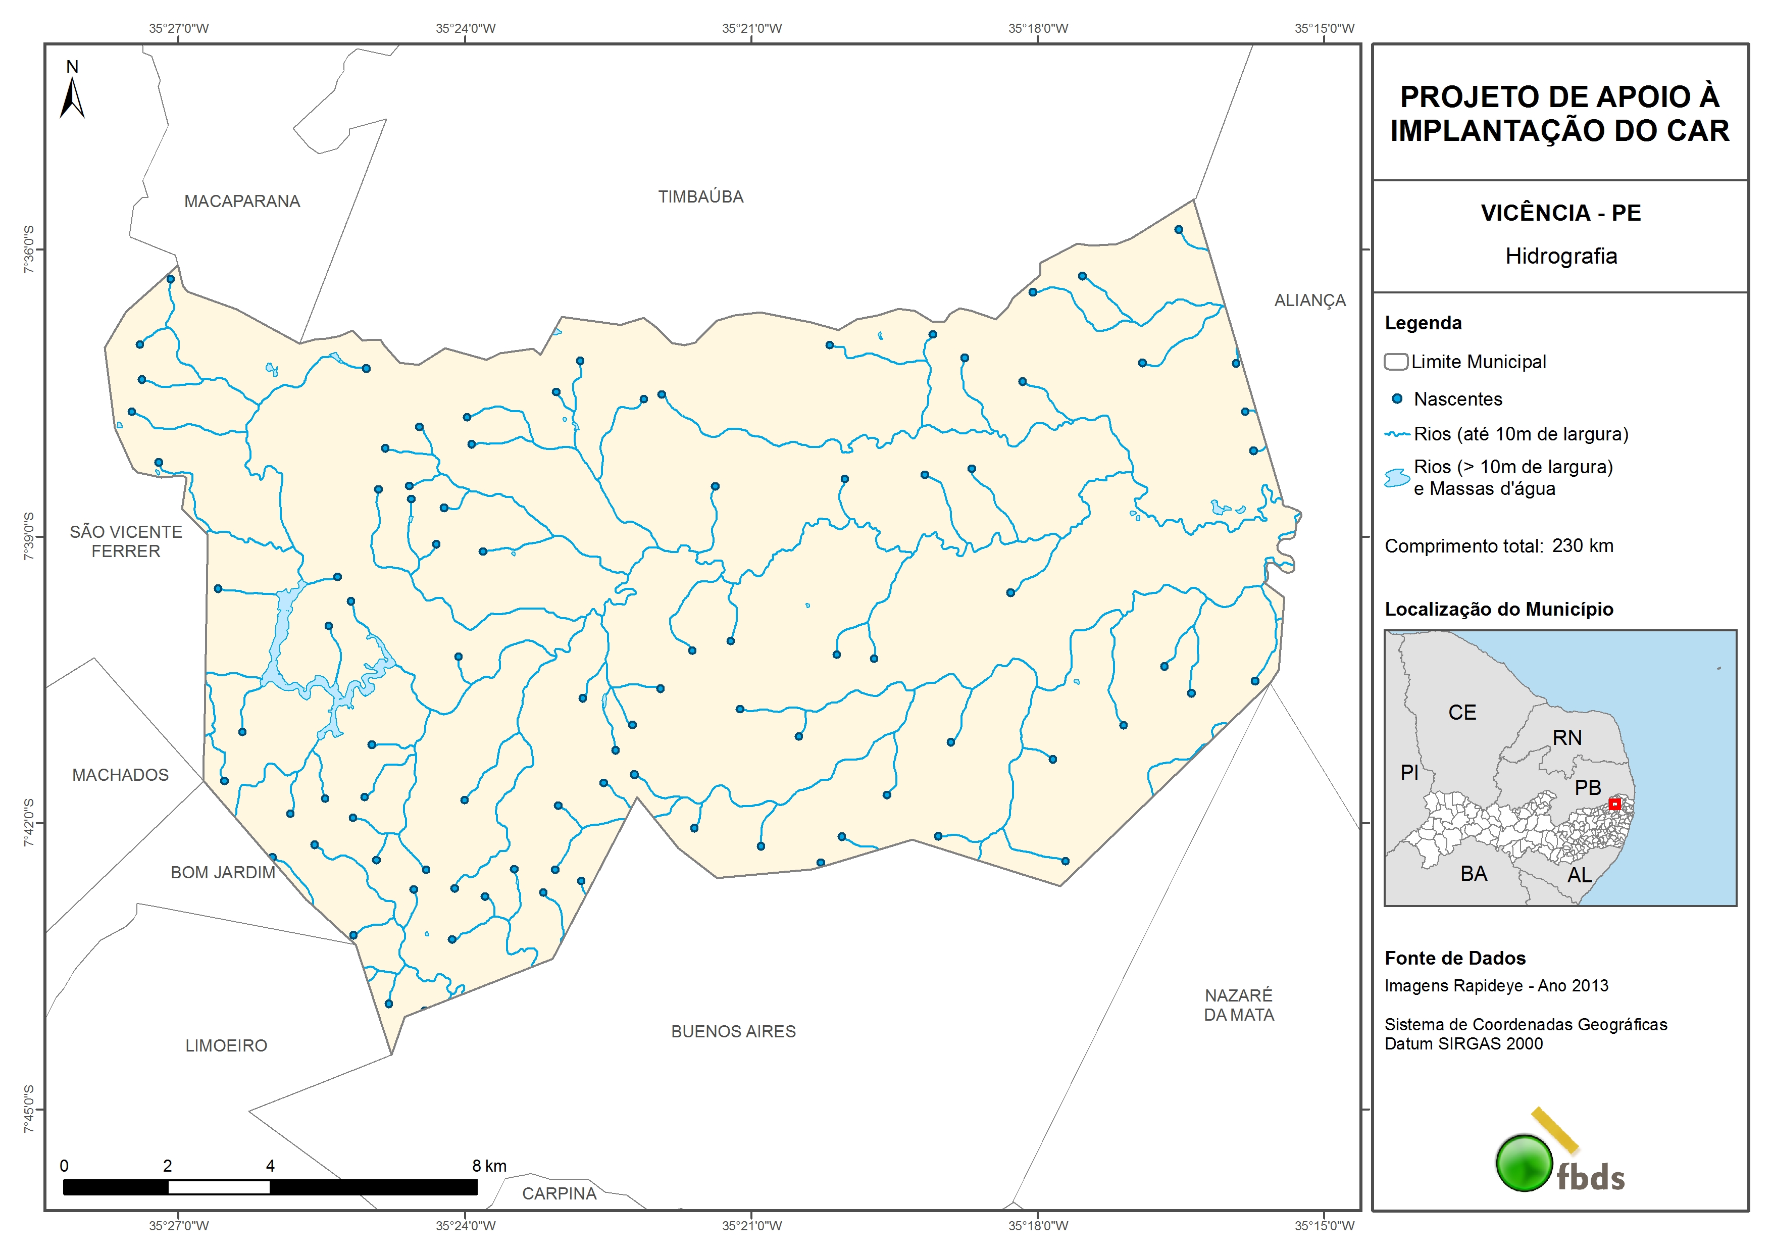Viewport: 1772px width, 1253px height.
Task: Click the Nascentes blue dot legend symbol
Action: coord(1397,399)
